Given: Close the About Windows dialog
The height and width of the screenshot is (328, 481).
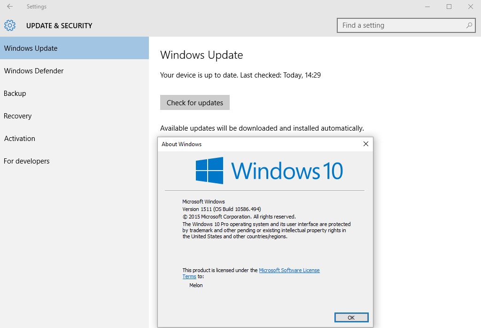Looking at the screenshot, I should coord(365,144).
